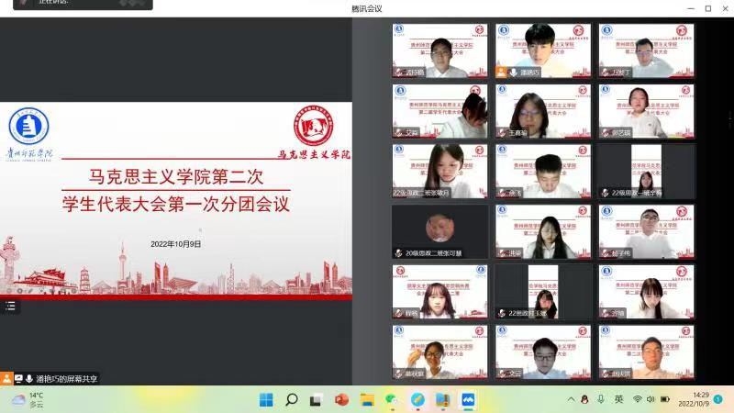Viewport: 734px width, 413px height.
Task: Open Task View from the taskbar
Action: pyautogui.click(x=316, y=400)
